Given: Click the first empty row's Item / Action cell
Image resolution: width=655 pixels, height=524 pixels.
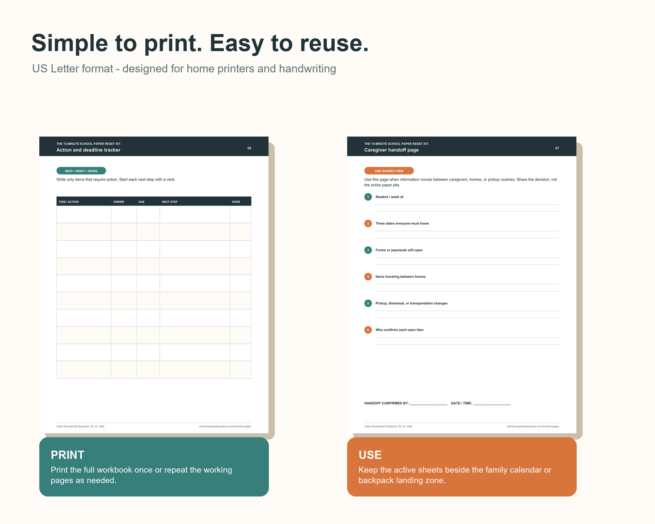Looking at the screenshot, I should click(84, 215).
